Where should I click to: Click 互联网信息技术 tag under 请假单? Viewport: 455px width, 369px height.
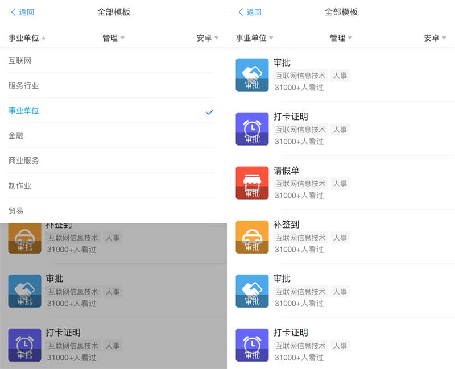coord(301,184)
